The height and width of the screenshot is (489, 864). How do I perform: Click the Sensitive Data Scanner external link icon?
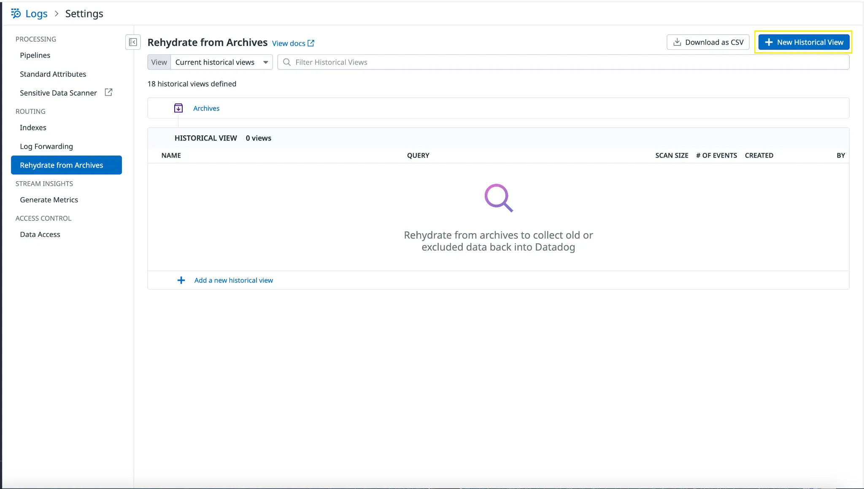108,92
